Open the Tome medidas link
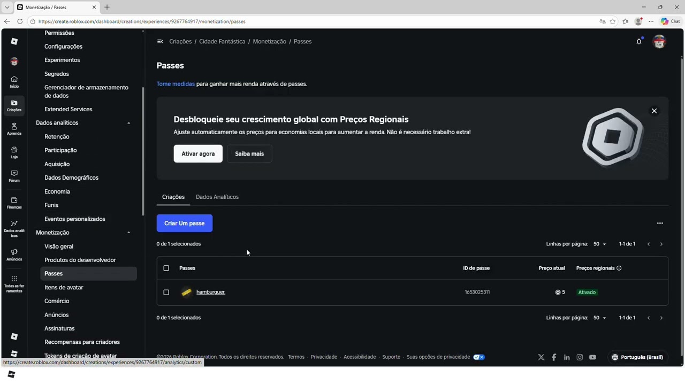Viewport: 685px width, 385px height. 176,84
